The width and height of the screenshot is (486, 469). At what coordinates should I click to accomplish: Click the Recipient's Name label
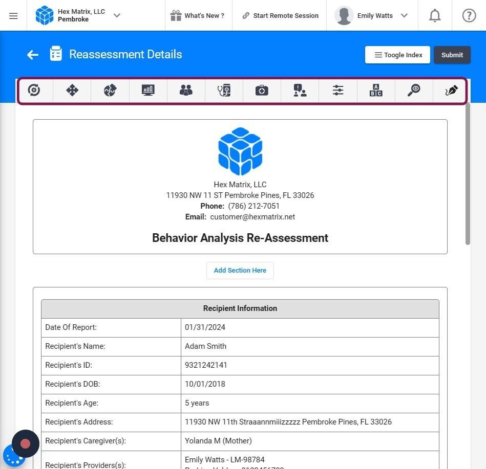[x=75, y=346]
